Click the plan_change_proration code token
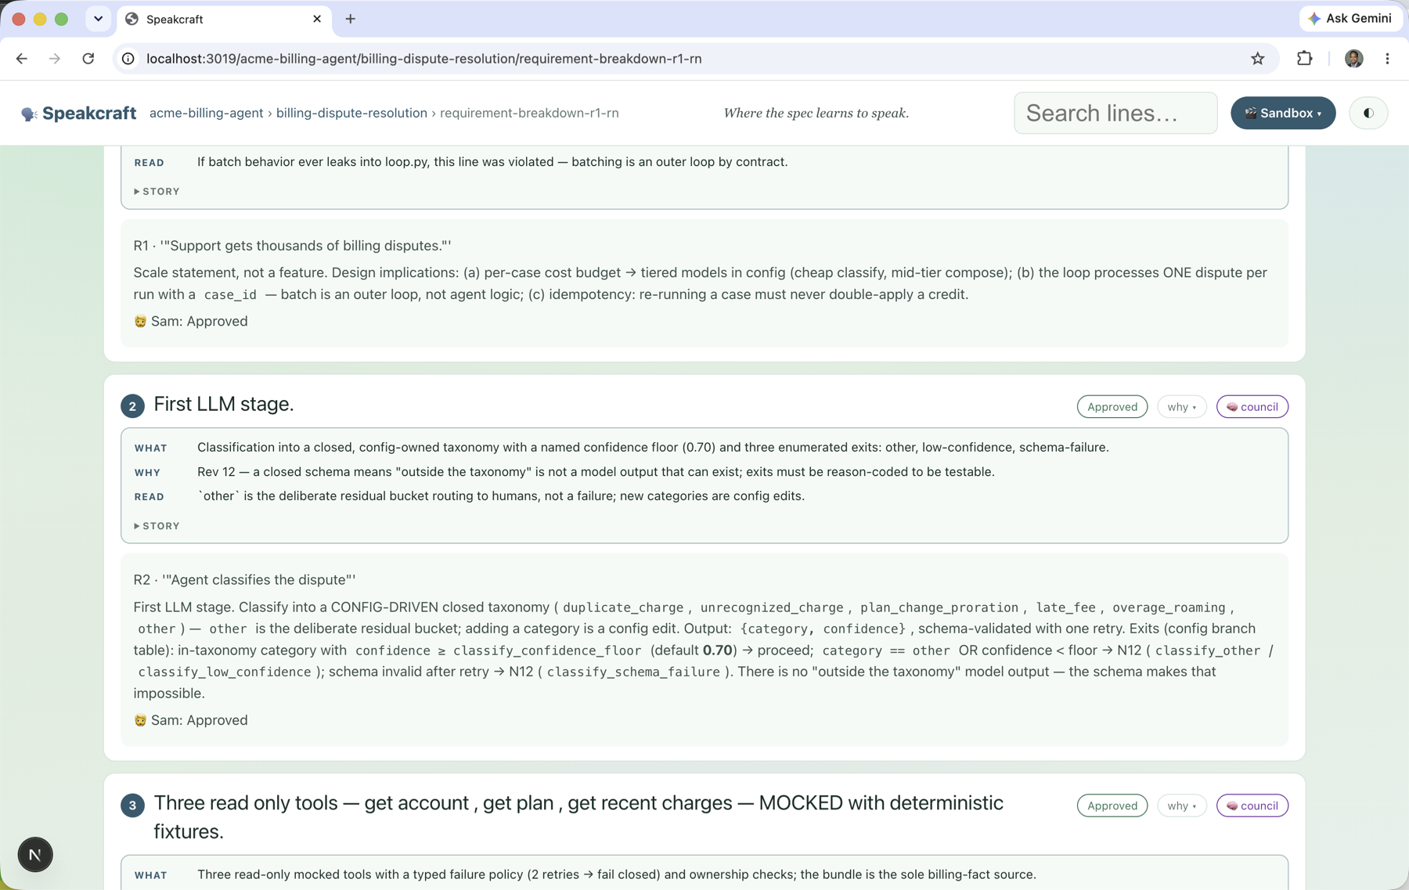 coord(939,608)
